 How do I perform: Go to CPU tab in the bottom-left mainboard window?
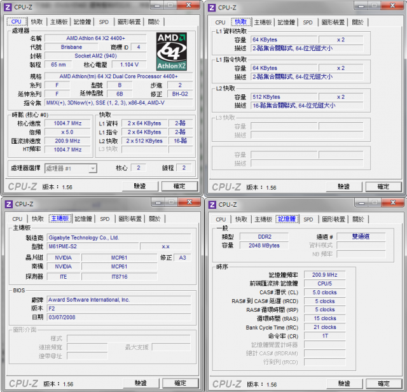pos(17,219)
